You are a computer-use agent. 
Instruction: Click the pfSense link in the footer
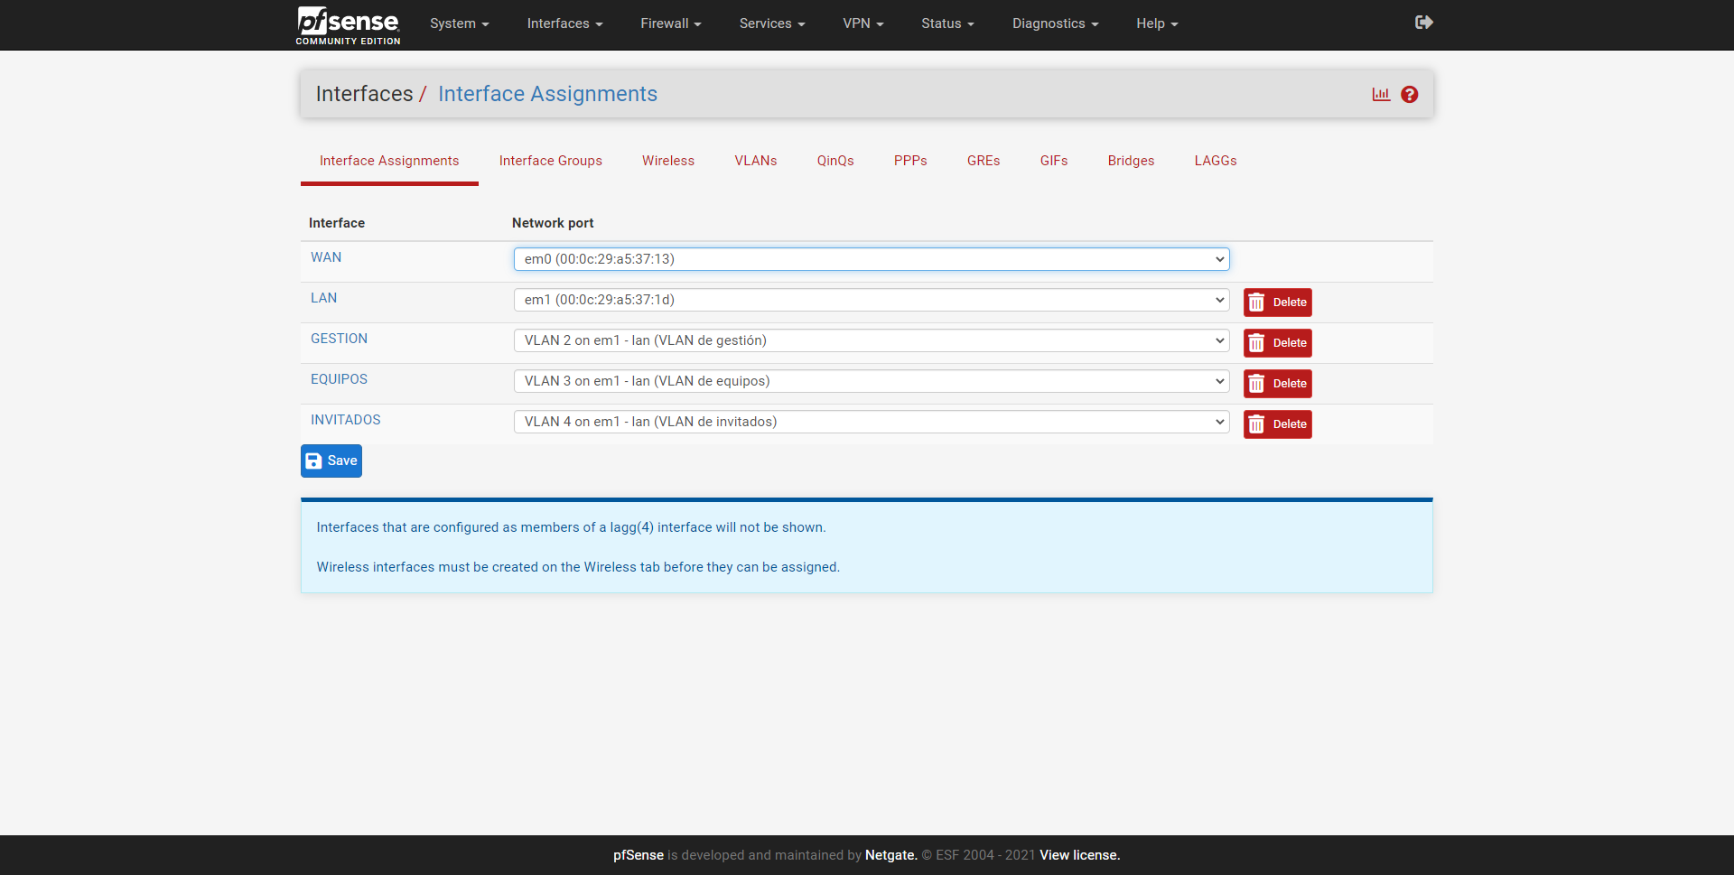[x=639, y=855]
